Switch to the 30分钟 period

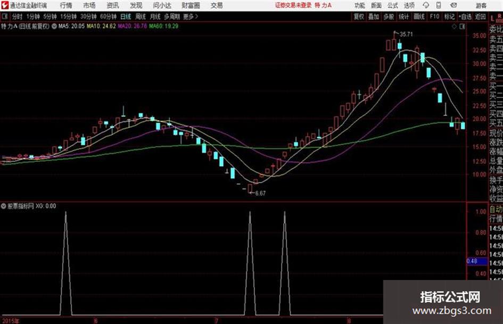[88, 16]
